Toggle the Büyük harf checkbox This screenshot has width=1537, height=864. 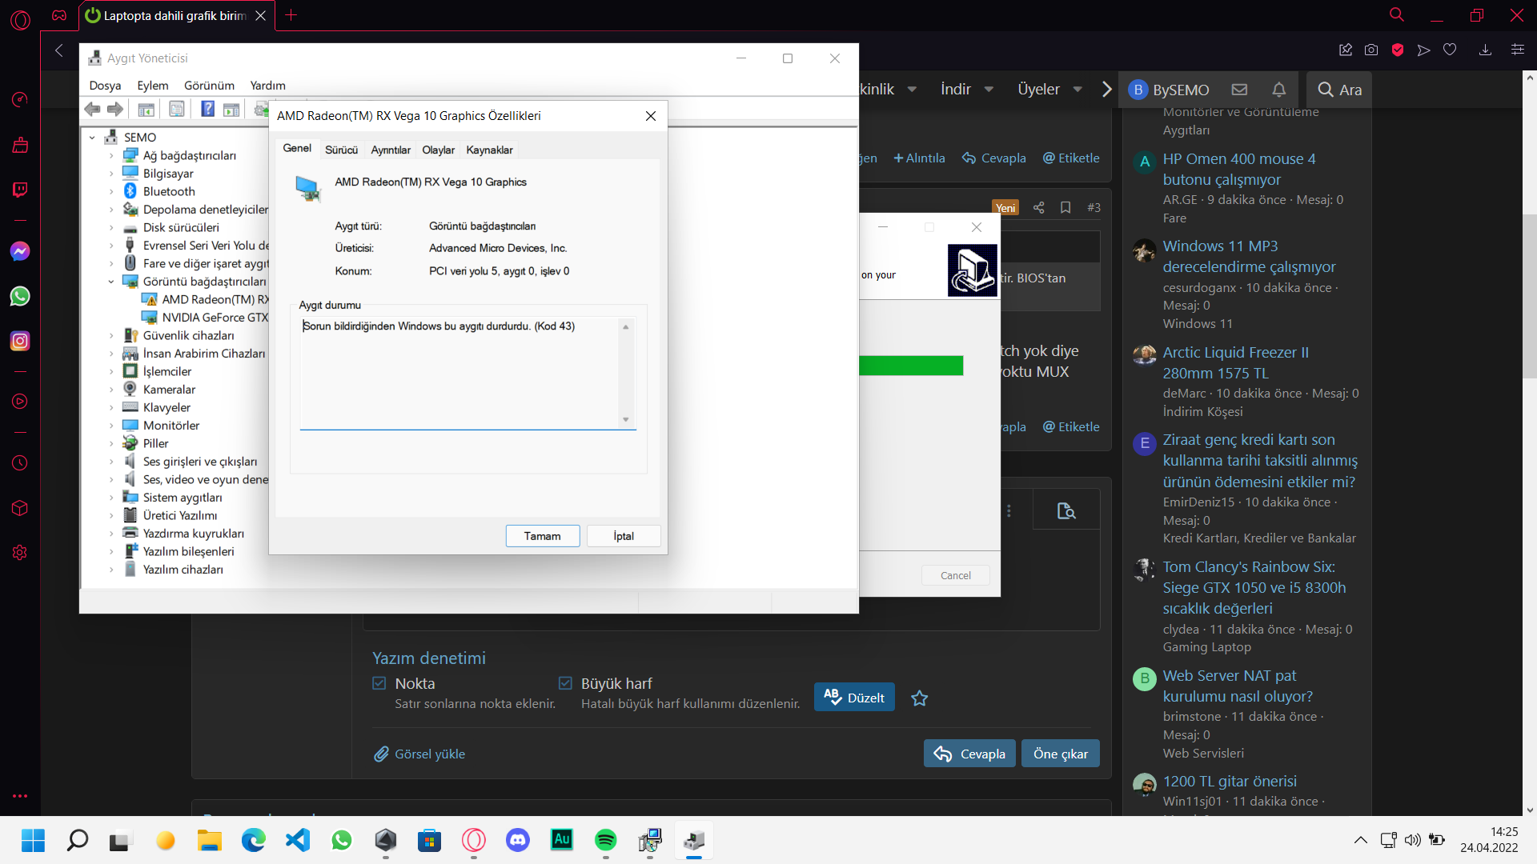(x=565, y=683)
